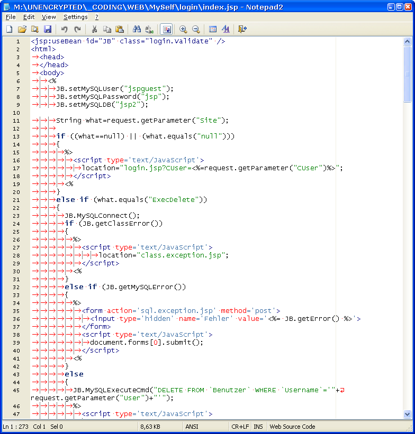Image resolution: width=415 pixels, height=434 pixels.
Task: Create a new document with the New icon
Action: [9, 29]
